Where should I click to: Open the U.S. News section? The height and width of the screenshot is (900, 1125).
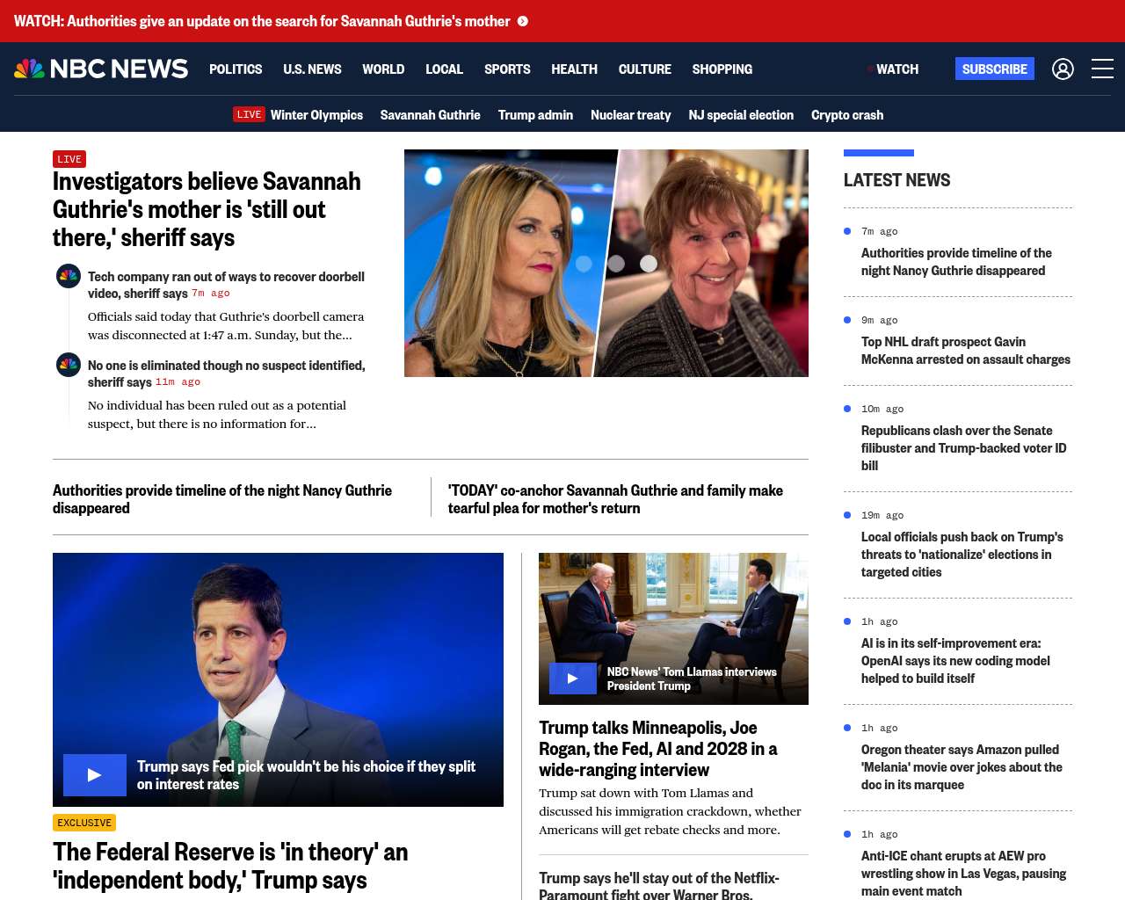point(312,69)
